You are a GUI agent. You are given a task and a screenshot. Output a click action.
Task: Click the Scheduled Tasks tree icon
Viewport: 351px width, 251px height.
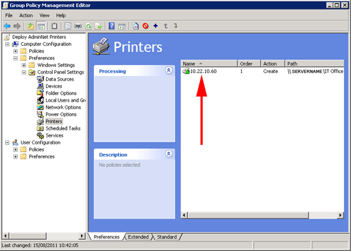click(40, 128)
